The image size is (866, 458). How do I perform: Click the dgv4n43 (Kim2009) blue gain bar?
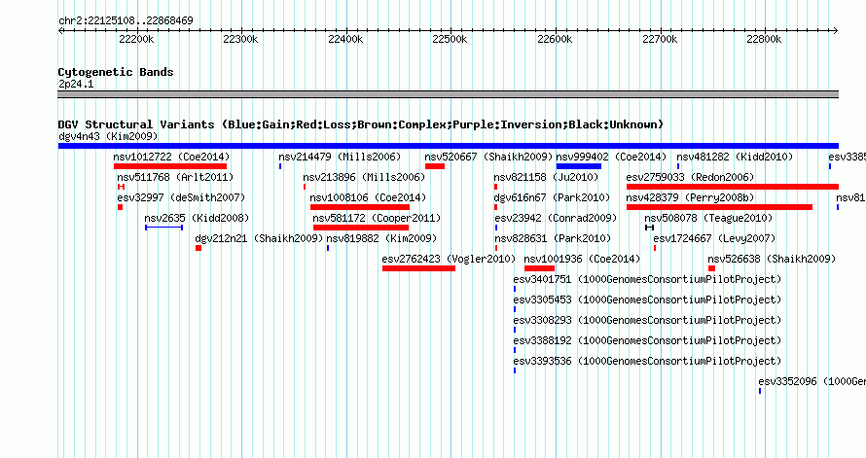click(x=449, y=146)
